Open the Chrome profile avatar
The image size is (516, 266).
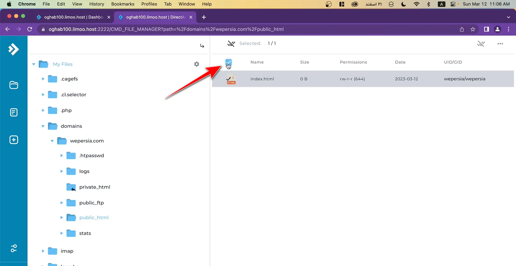coord(497,29)
